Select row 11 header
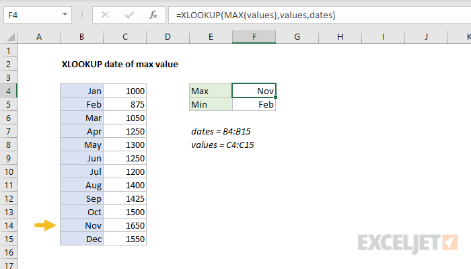Screen dimensions: 471x269 pyautogui.click(x=8, y=185)
